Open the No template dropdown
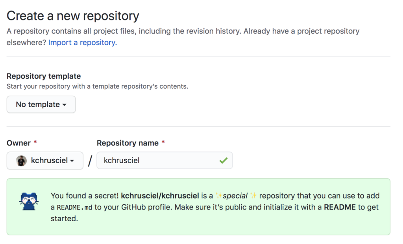The height and width of the screenshot is (244, 403). [41, 104]
